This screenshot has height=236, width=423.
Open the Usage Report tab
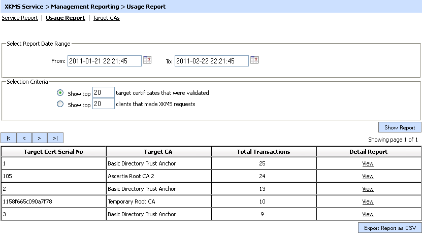[65, 18]
